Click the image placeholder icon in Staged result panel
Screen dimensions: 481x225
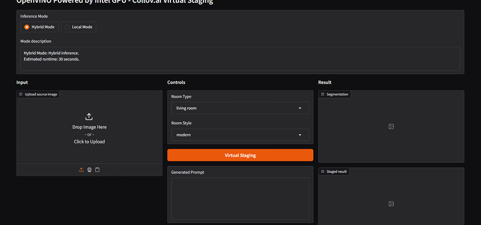pyautogui.click(x=391, y=204)
